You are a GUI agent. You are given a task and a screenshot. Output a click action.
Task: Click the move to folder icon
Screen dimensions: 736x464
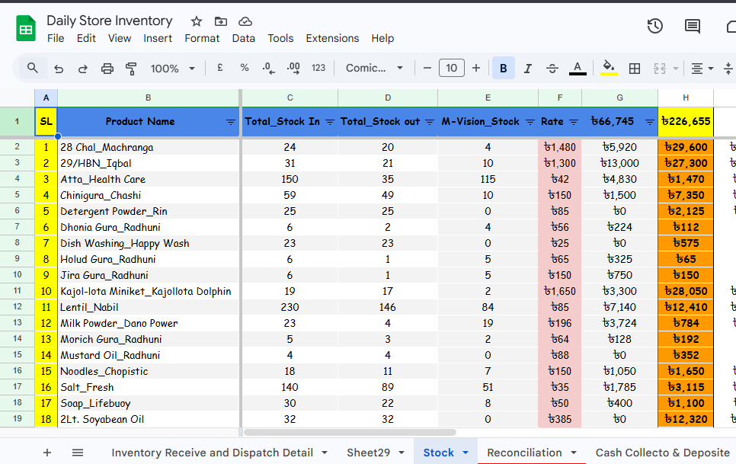(221, 21)
